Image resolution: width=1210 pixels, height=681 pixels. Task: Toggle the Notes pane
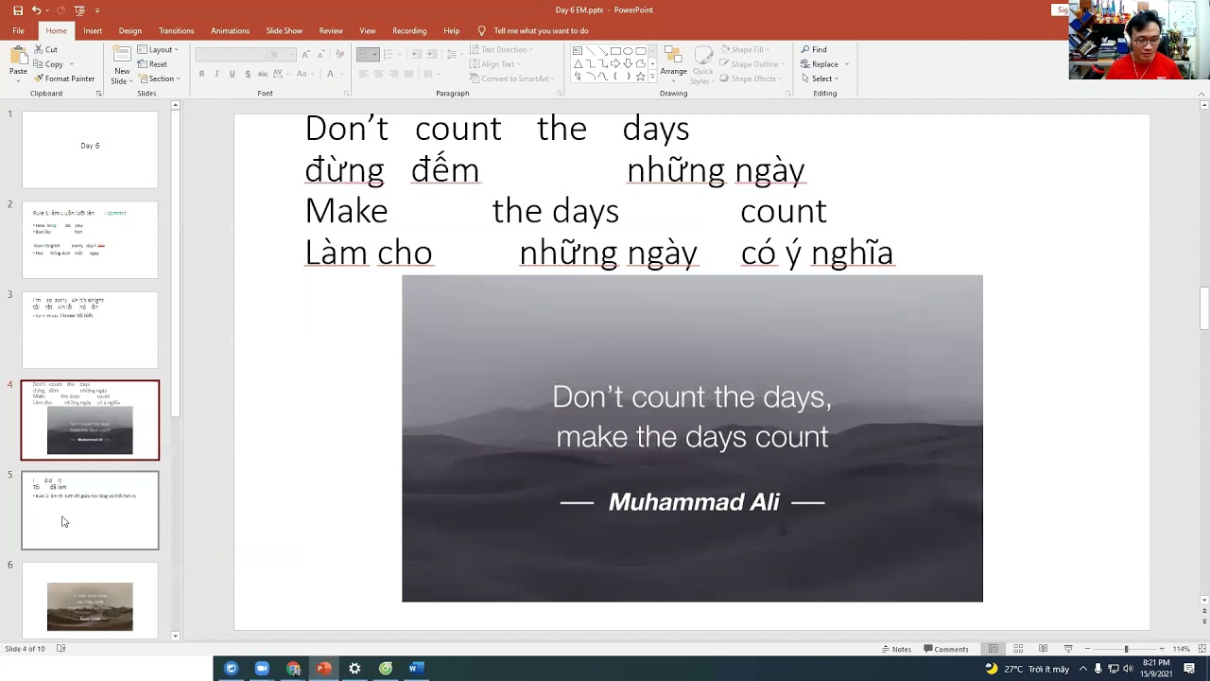pos(896,649)
